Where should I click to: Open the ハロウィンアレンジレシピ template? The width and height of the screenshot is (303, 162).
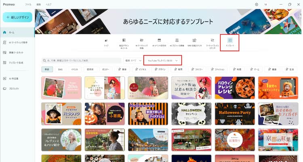(235, 88)
